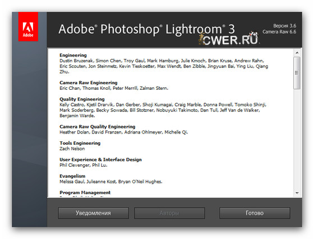Click the Evangelism section heading

(72, 176)
